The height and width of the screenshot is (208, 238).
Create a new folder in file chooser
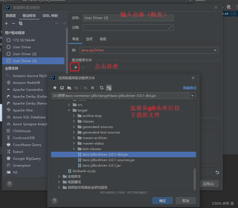click(x=86, y=88)
